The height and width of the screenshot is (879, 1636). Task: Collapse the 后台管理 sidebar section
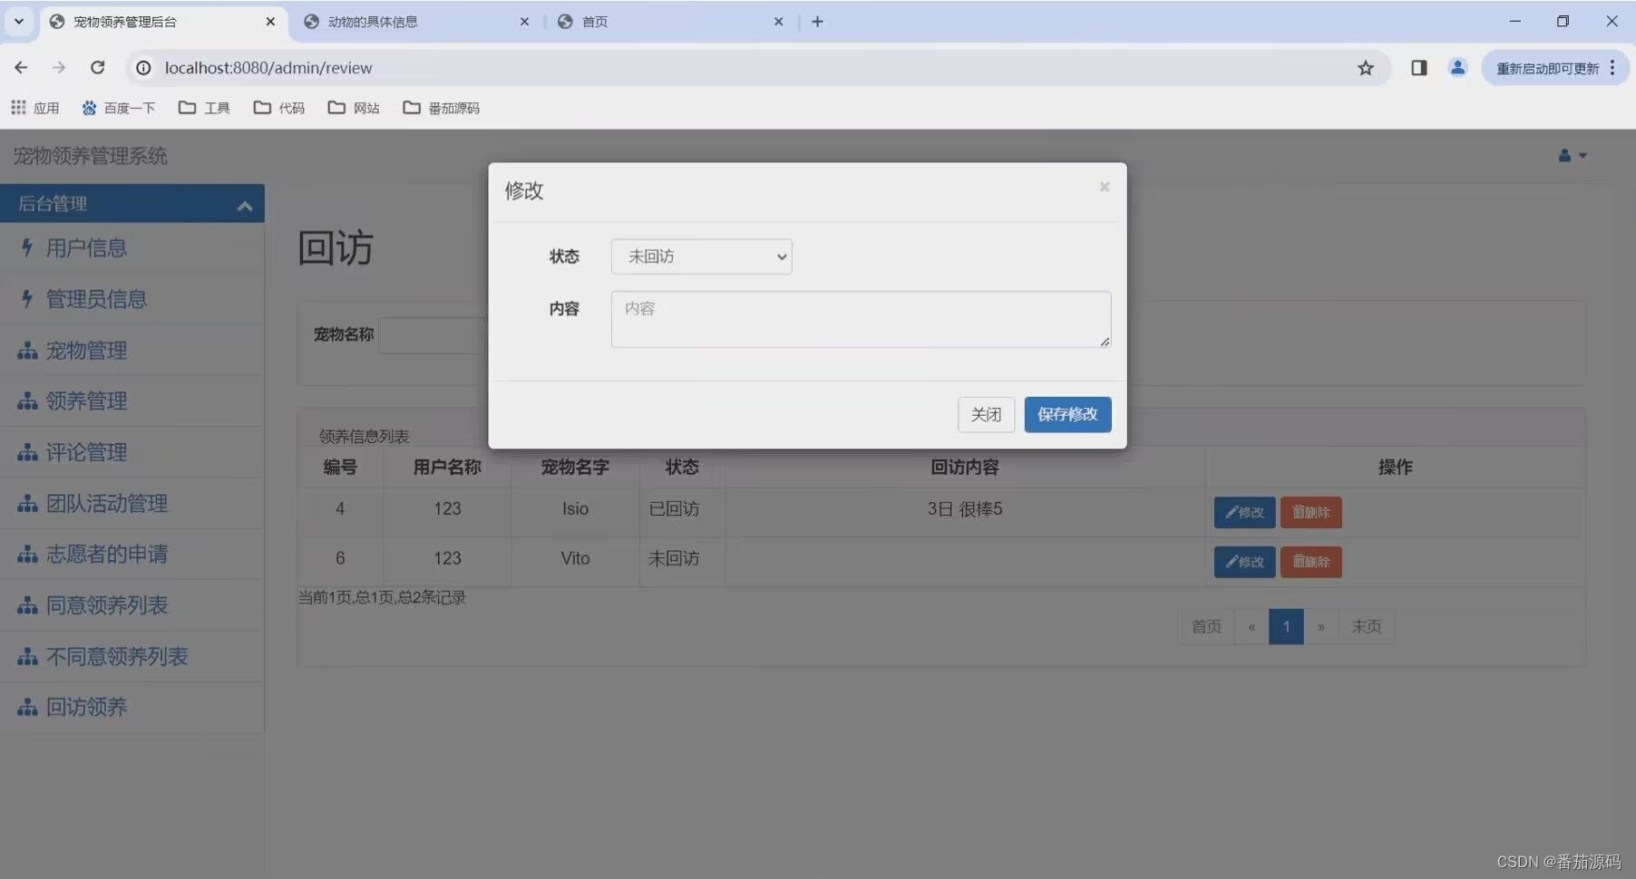132,204
